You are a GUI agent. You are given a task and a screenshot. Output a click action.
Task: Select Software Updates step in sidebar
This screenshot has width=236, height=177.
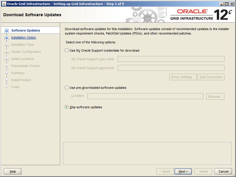click(26, 30)
